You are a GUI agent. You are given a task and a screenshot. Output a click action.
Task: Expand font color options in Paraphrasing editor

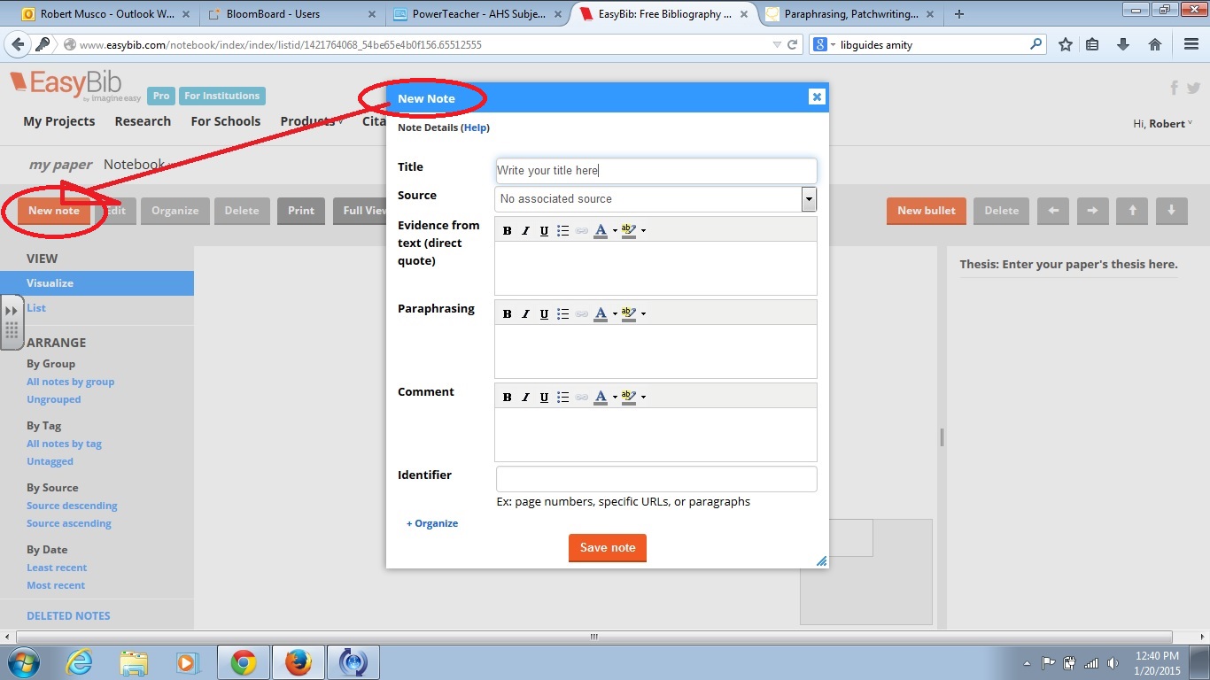tap(615, 314)
